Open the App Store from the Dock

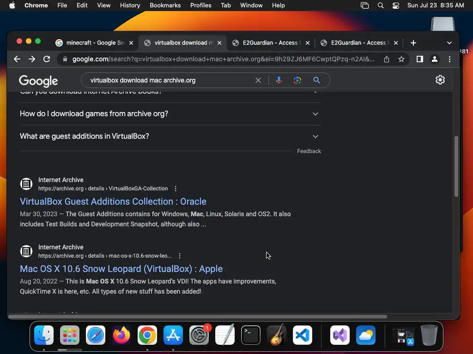coord(173,335)
